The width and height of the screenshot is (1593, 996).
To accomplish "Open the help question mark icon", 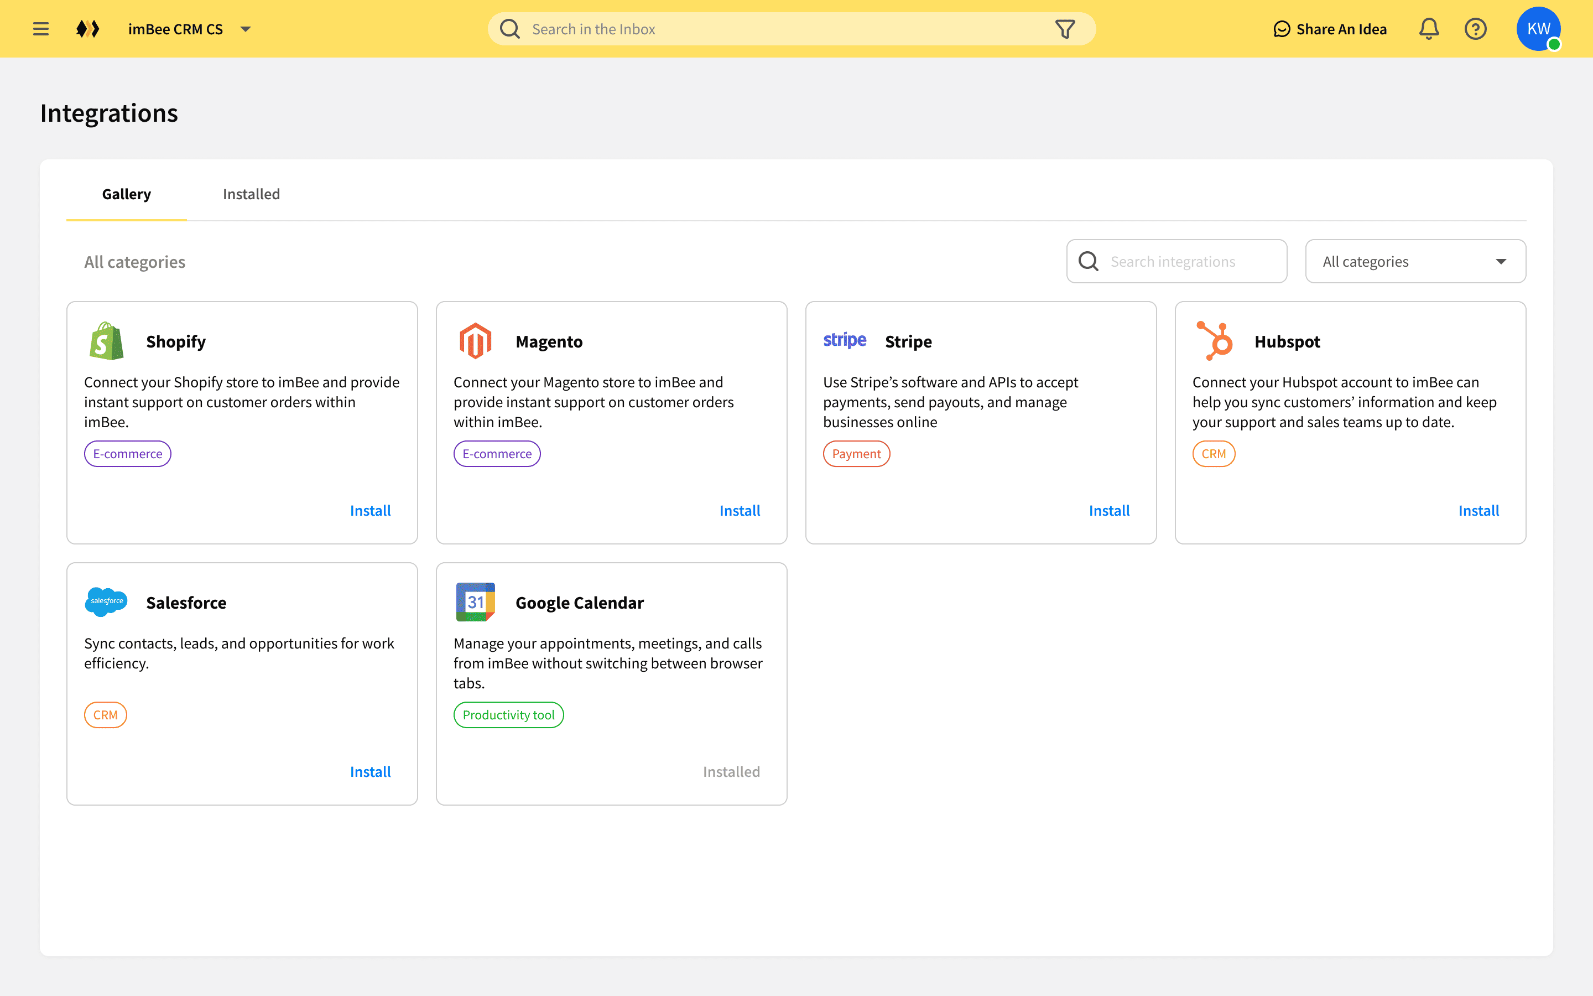I will (x=1475, y=29).
